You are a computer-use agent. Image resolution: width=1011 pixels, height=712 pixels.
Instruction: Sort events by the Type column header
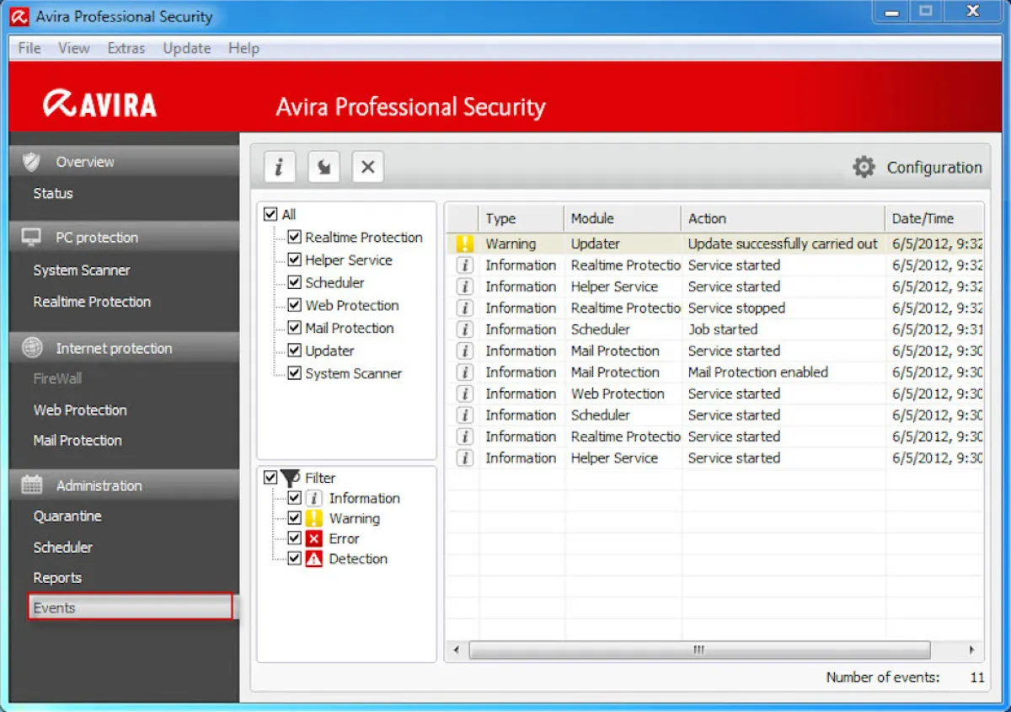pyautogui.click(x=521, y=218)
